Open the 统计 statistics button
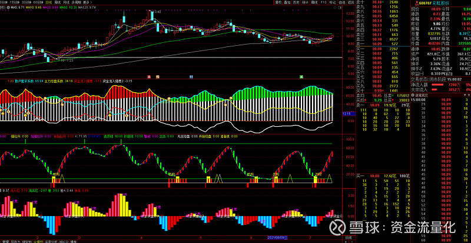 [x=305, y=2]
